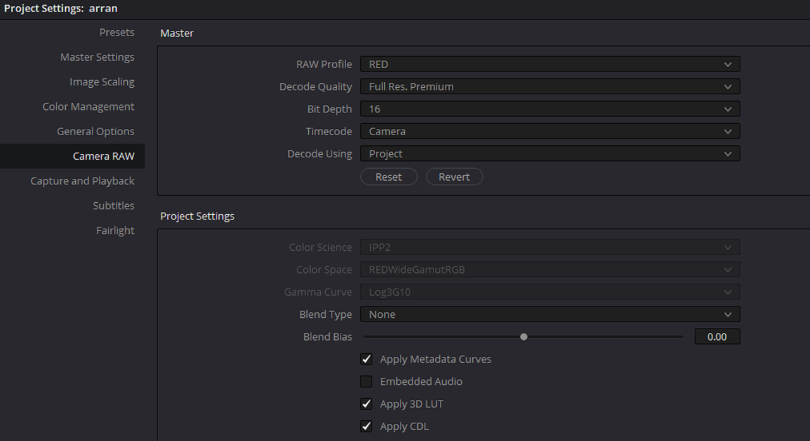This screenshot has height=441, width=810.
Task: Open the Bit Depth dropdown
Action: point(550,109)
